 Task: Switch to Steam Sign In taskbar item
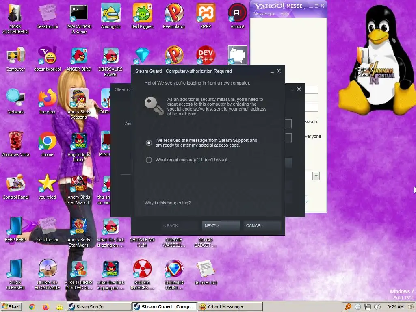point(99,307)
